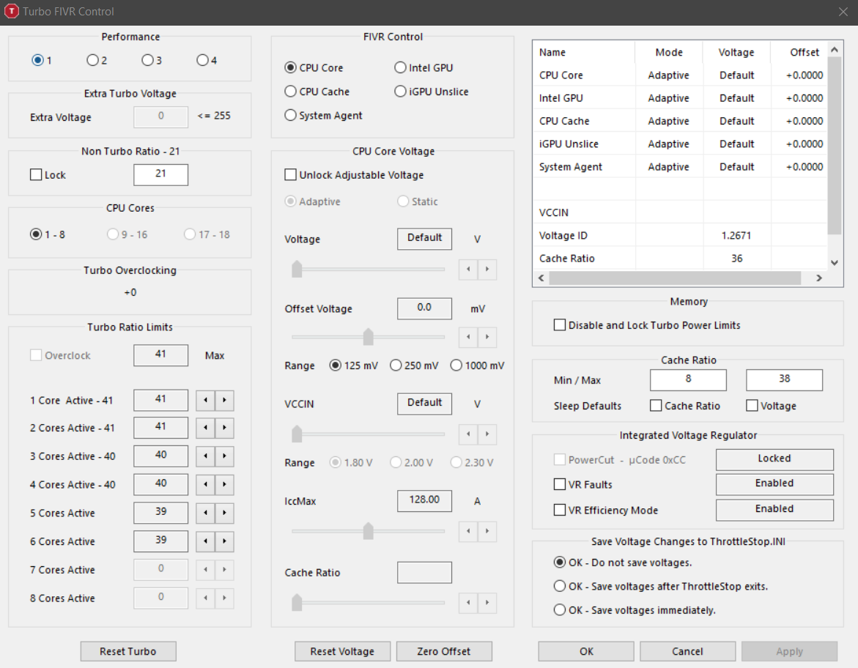Close the Turbo FIVR Control window
The height and width of the screenshot is (668, 858).
point(843,12)
